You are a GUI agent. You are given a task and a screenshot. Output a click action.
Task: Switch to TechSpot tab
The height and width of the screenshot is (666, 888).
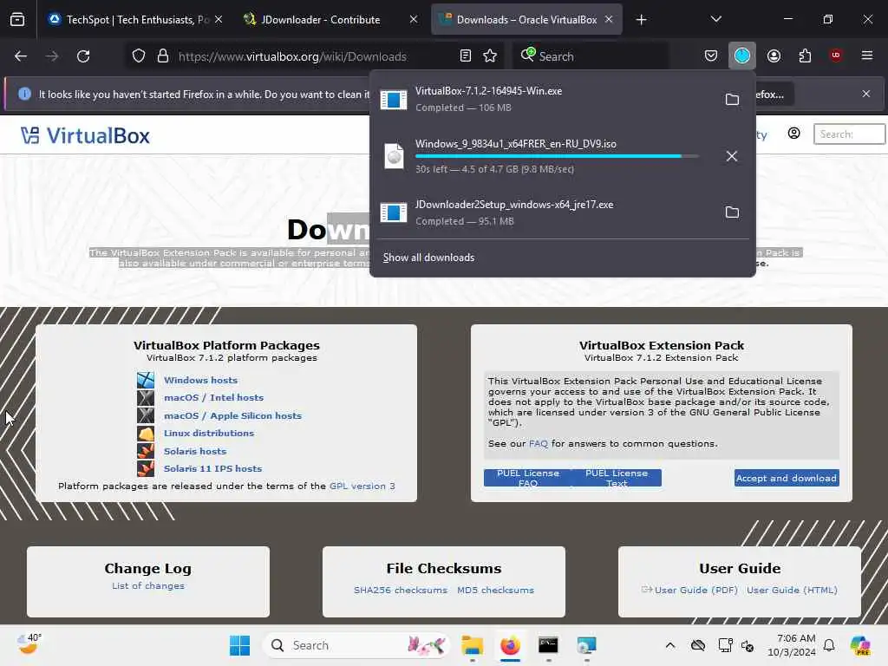pos(130,20)
